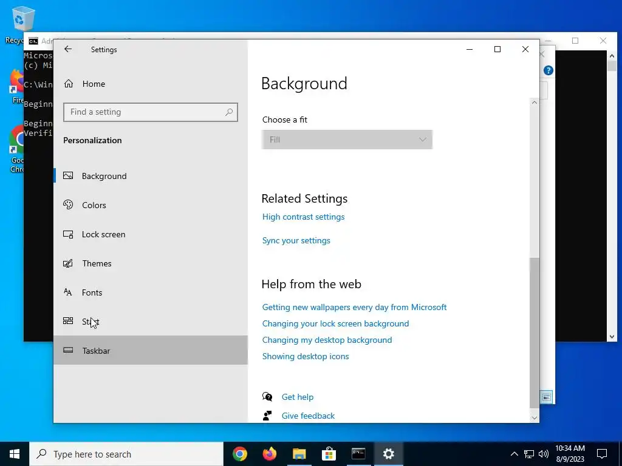This screenshot has height=466, width=622.
Task: Open the Choose a fit dropdown
Action: pos(347,140)
